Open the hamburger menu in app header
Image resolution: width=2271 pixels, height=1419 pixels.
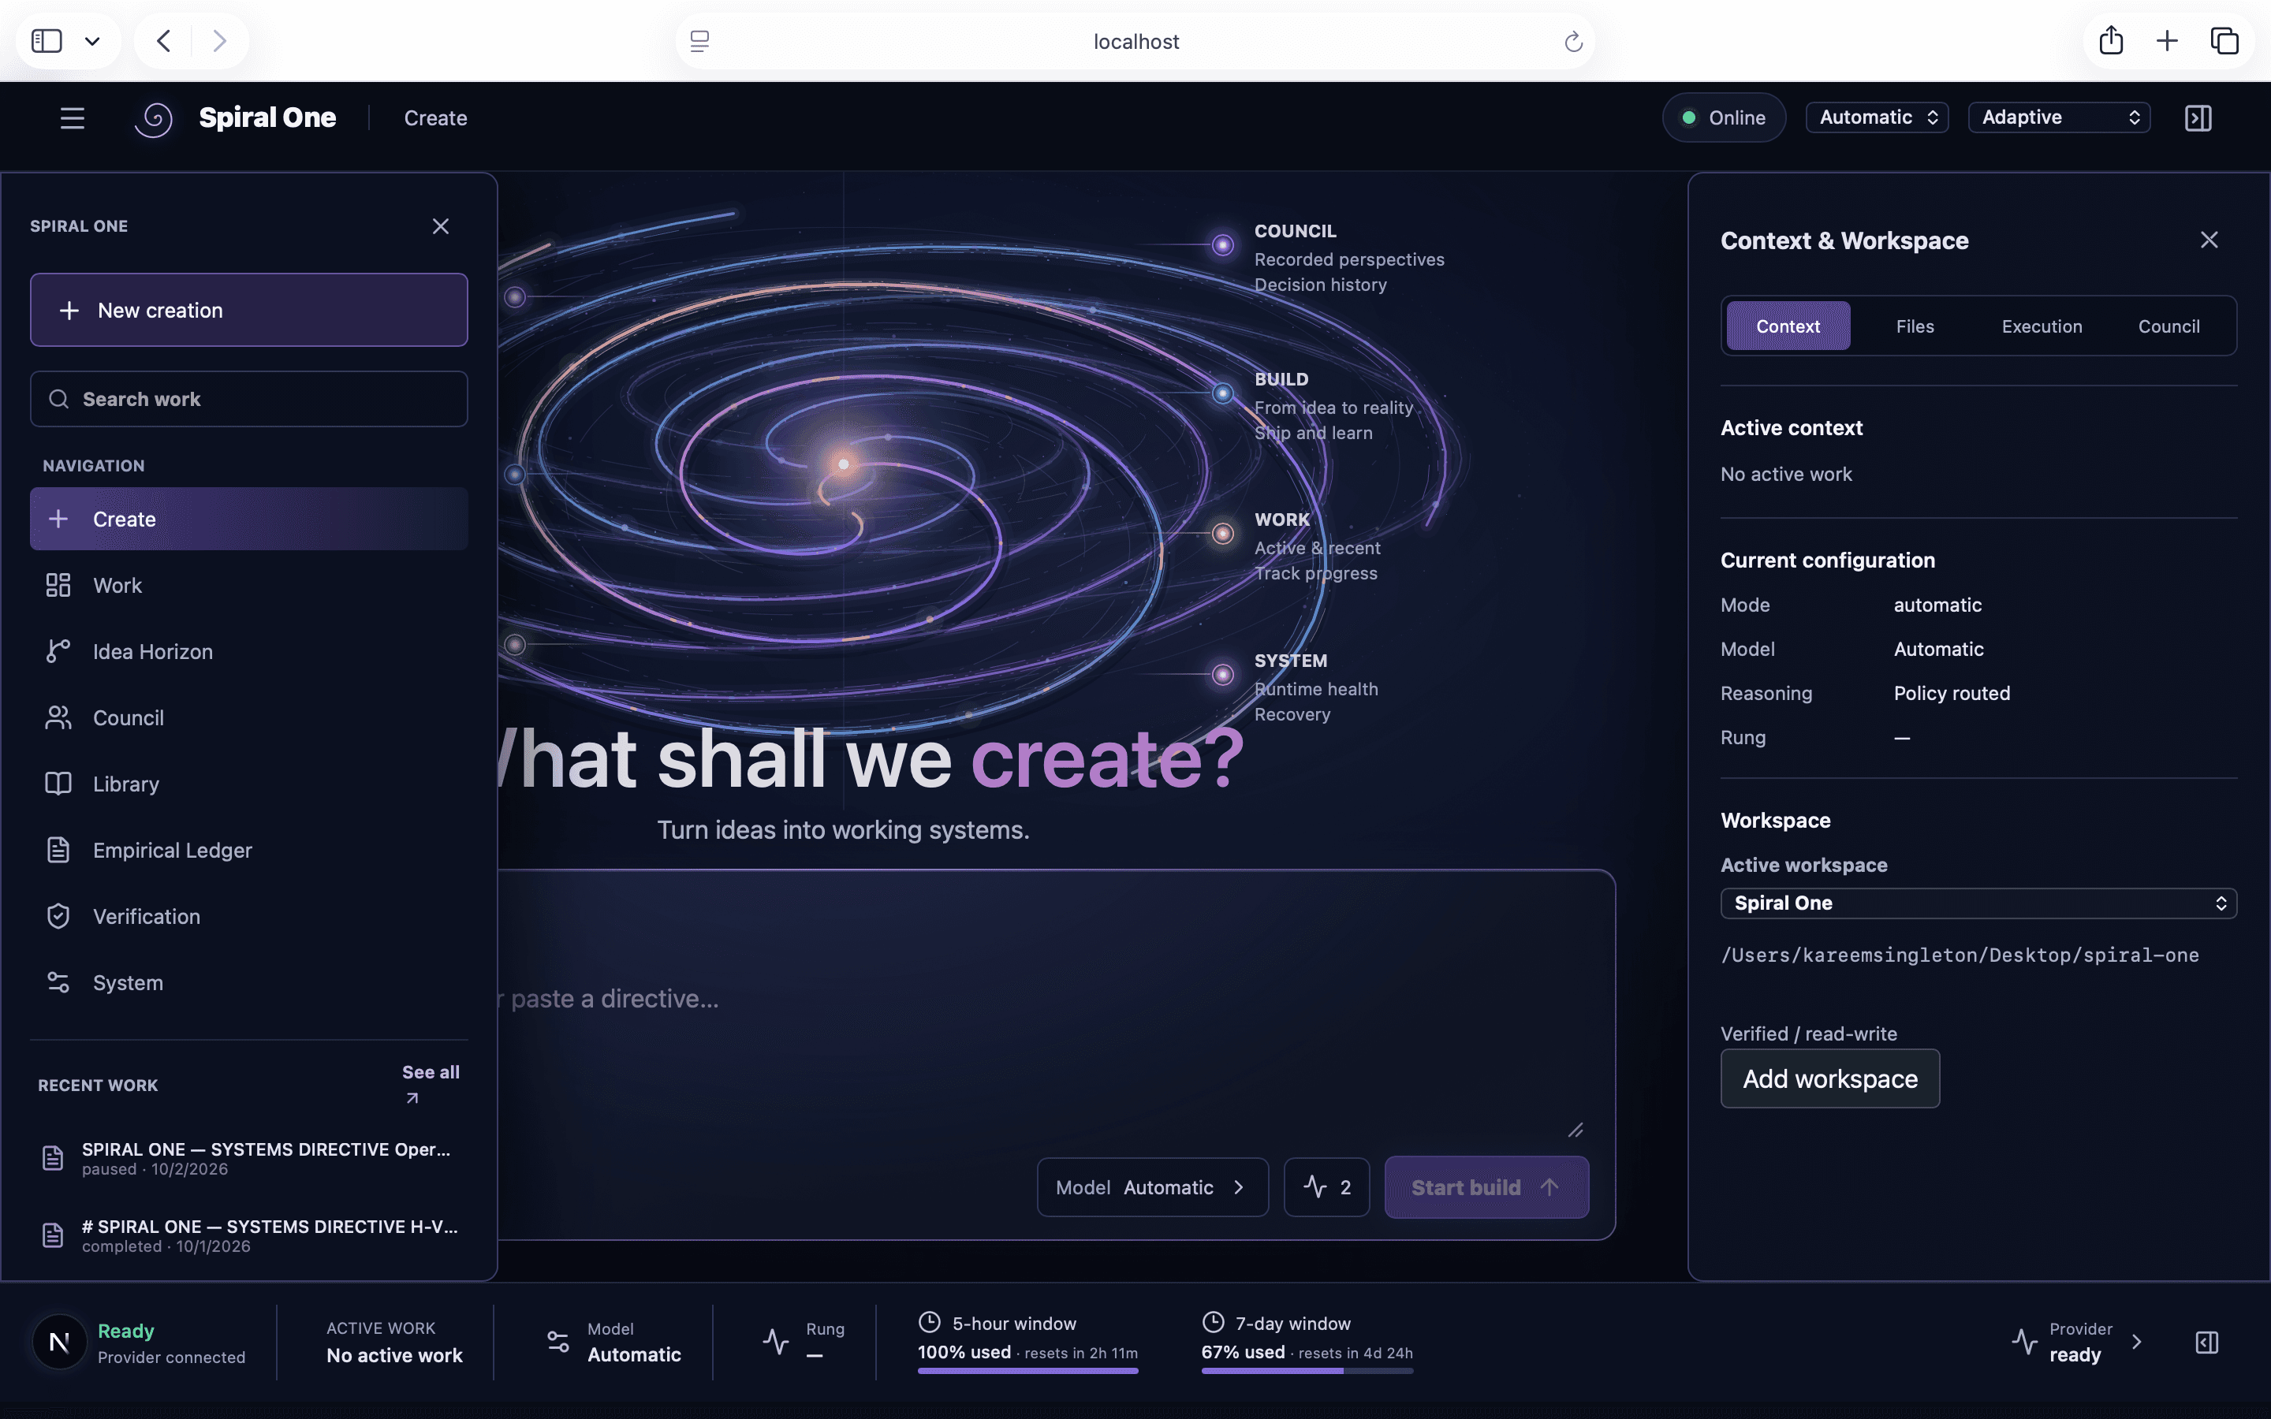pyautogui.click(x=73, y=118)
